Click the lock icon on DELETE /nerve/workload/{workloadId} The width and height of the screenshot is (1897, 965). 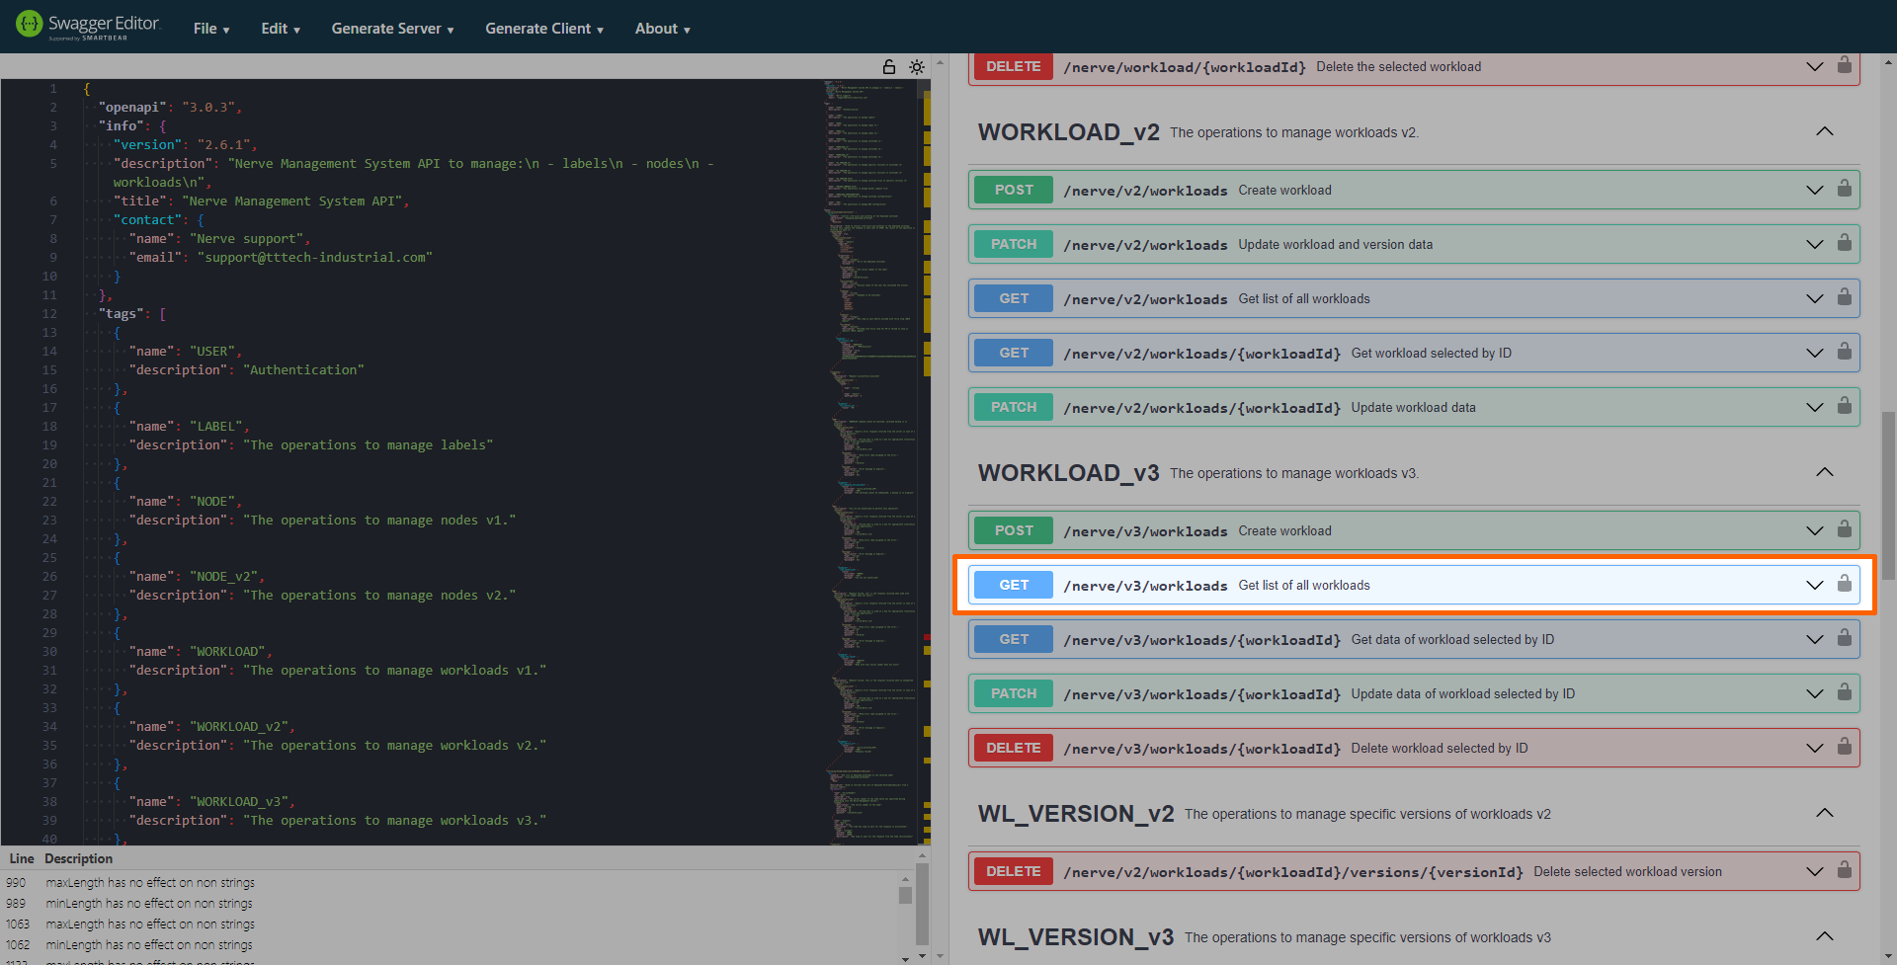[x=1844, y=65]
